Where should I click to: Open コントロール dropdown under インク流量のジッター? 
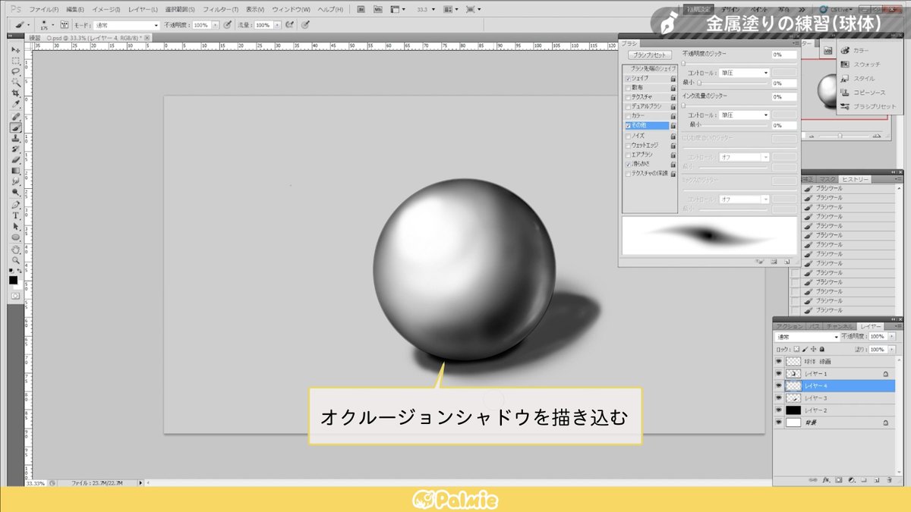pyautogui.click(x=744, y=115)
